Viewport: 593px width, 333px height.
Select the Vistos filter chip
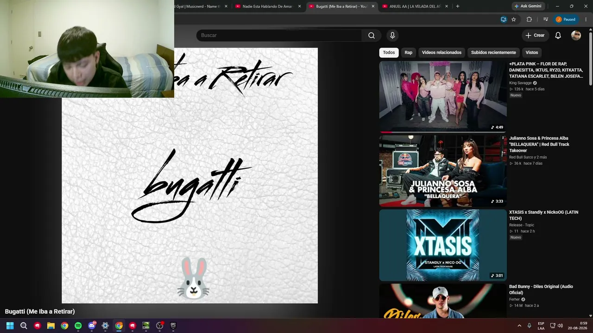pyautogui.click(x=532, y=53)
